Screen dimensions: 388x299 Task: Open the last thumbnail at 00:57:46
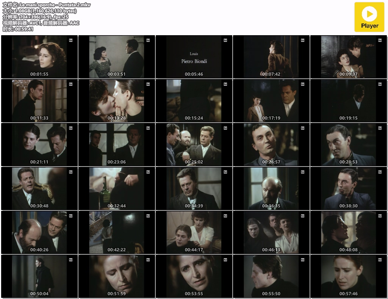point(349,276)
